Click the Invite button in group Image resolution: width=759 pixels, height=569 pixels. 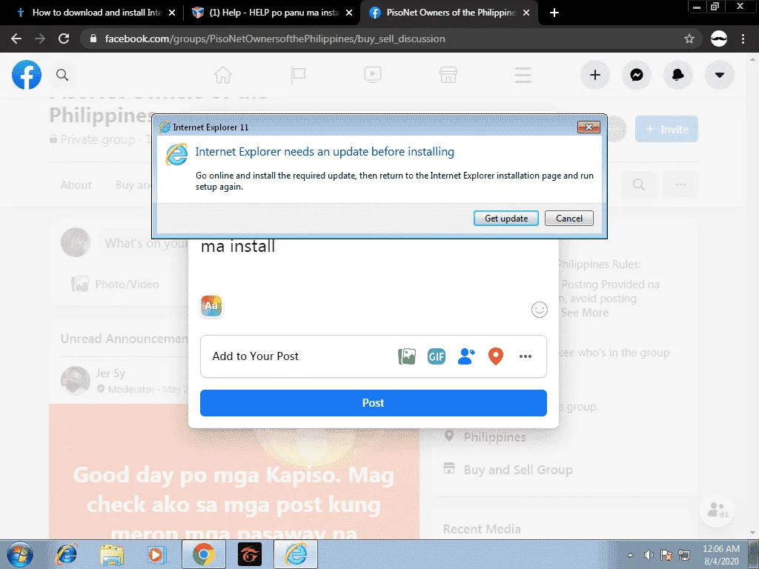click(x=666, y=129)
